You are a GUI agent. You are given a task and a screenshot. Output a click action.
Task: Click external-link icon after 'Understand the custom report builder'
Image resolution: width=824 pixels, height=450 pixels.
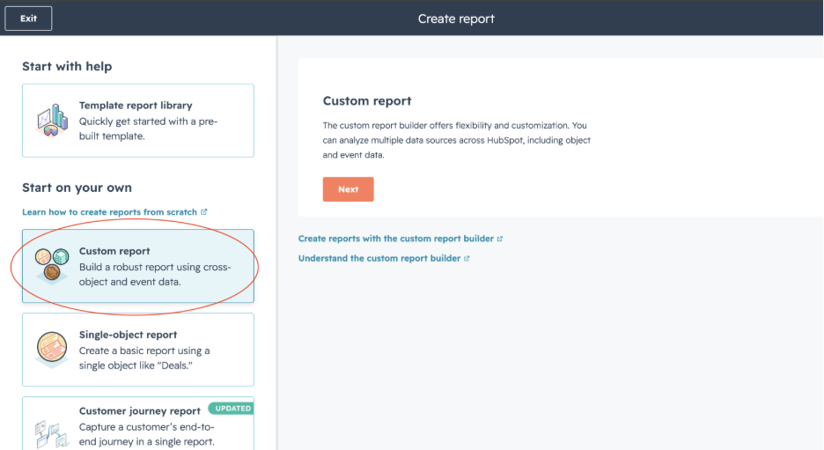467,258
